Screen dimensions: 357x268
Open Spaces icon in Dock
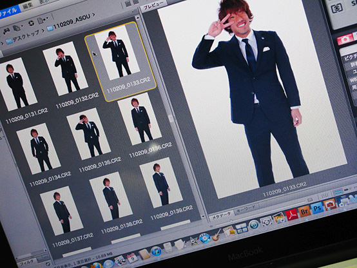tap(241, 228)
